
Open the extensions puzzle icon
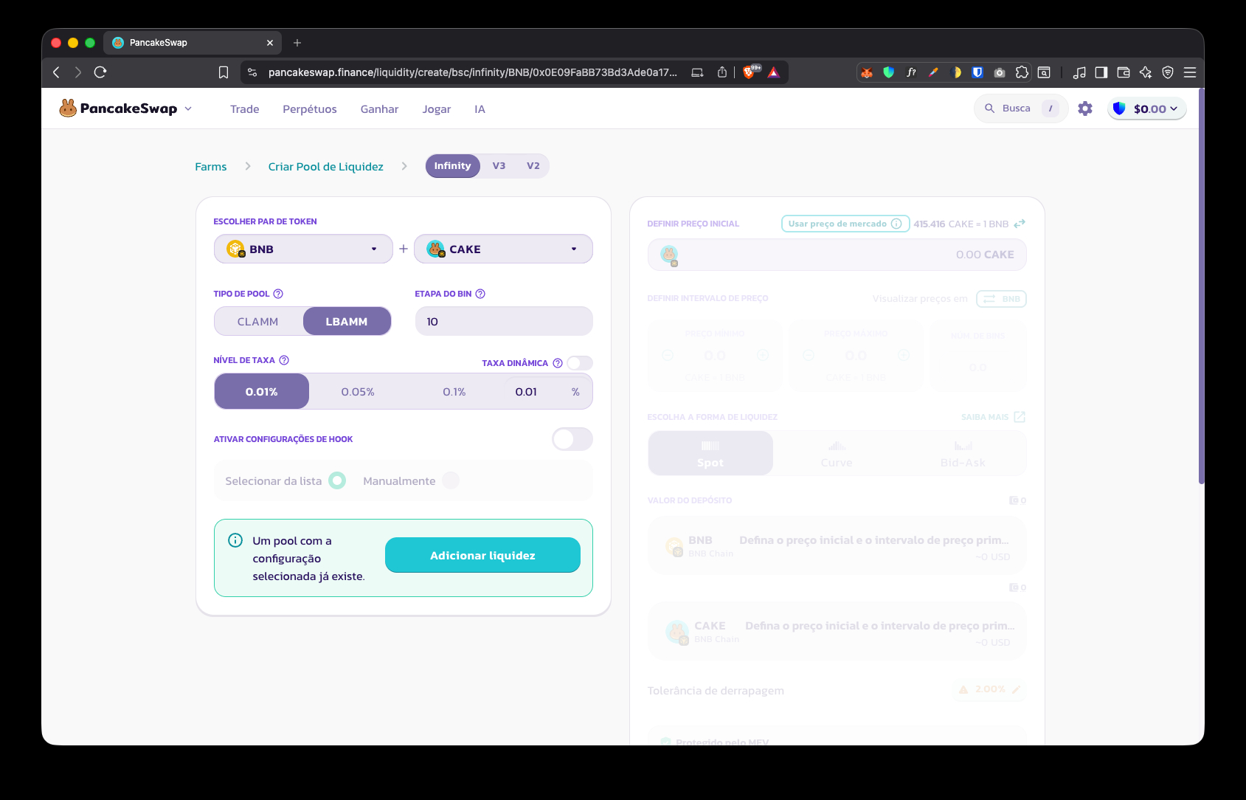pyautogui.click(x=1022, y=72)
